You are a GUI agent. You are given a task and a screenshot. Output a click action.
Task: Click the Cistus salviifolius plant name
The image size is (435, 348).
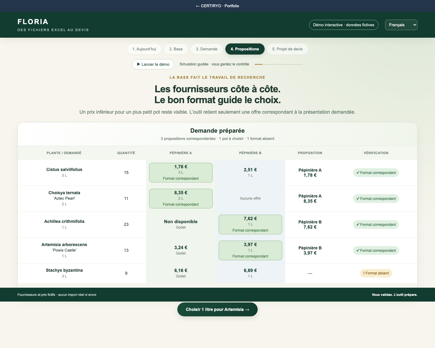(x=64, y=169)
